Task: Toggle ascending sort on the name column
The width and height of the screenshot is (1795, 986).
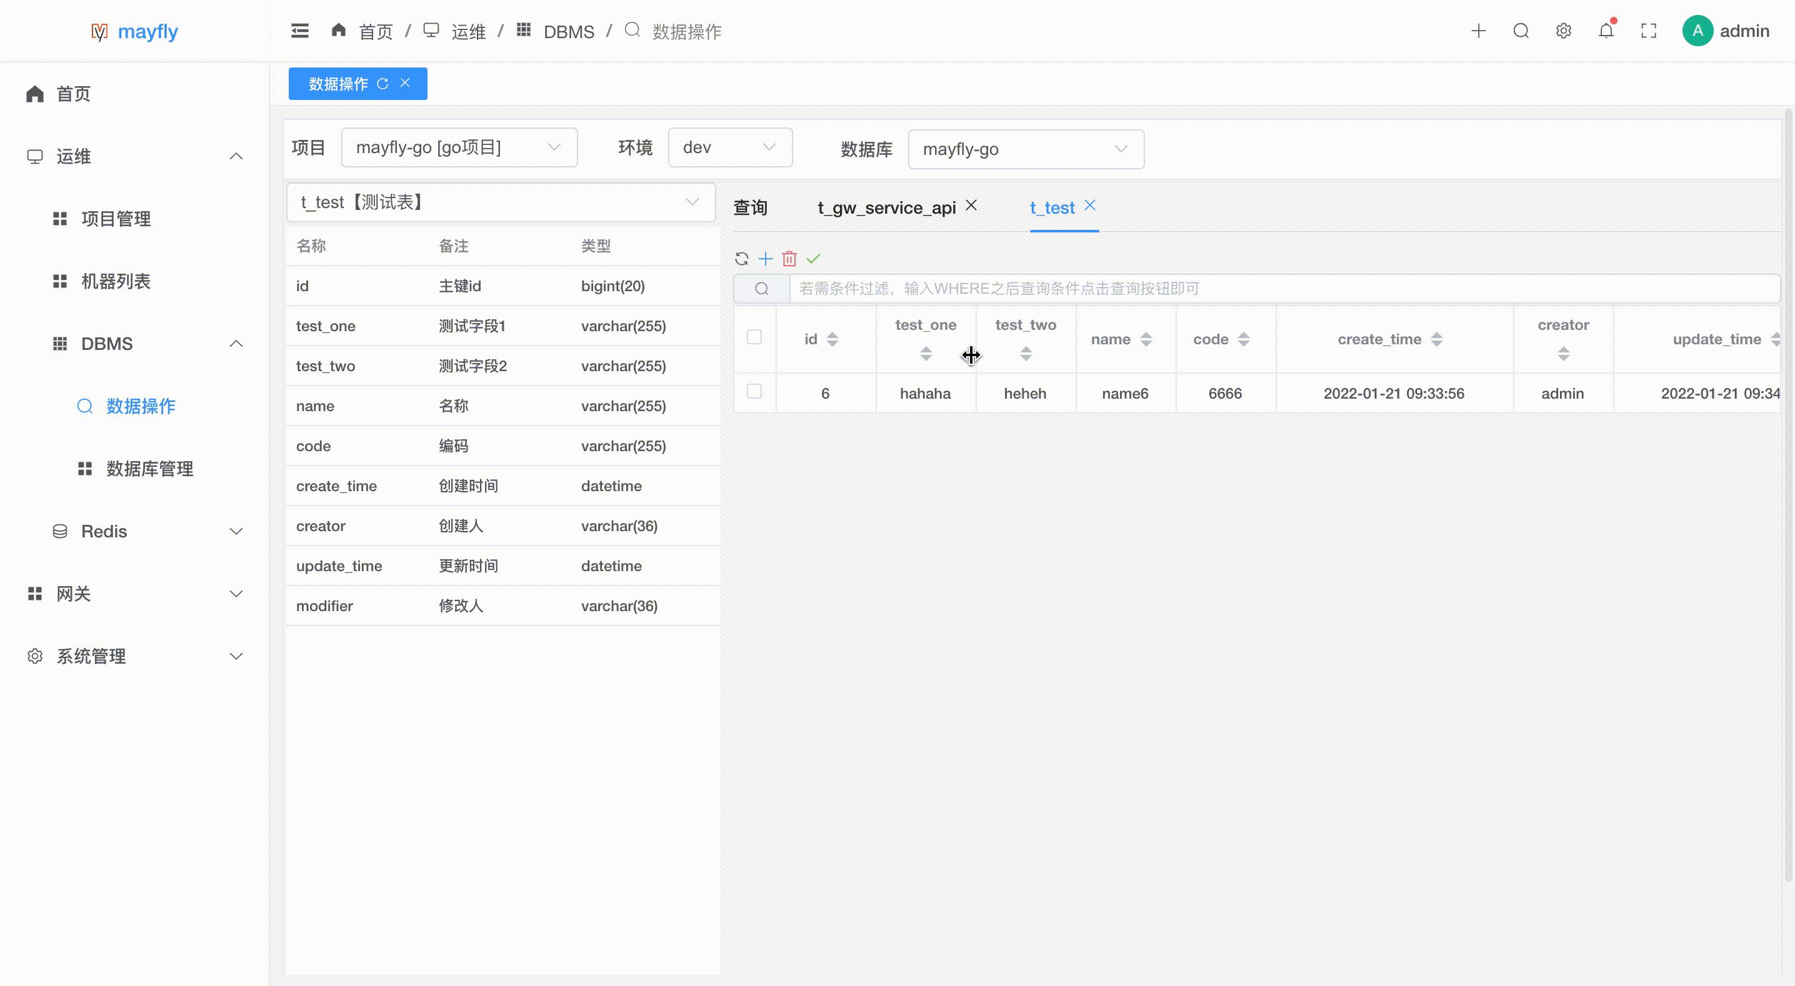Action: [x=1146, y=336]
